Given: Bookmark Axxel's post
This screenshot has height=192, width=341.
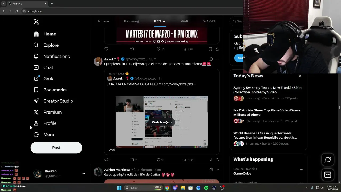Looking at the screenshot, I should (x=210, y=160).
